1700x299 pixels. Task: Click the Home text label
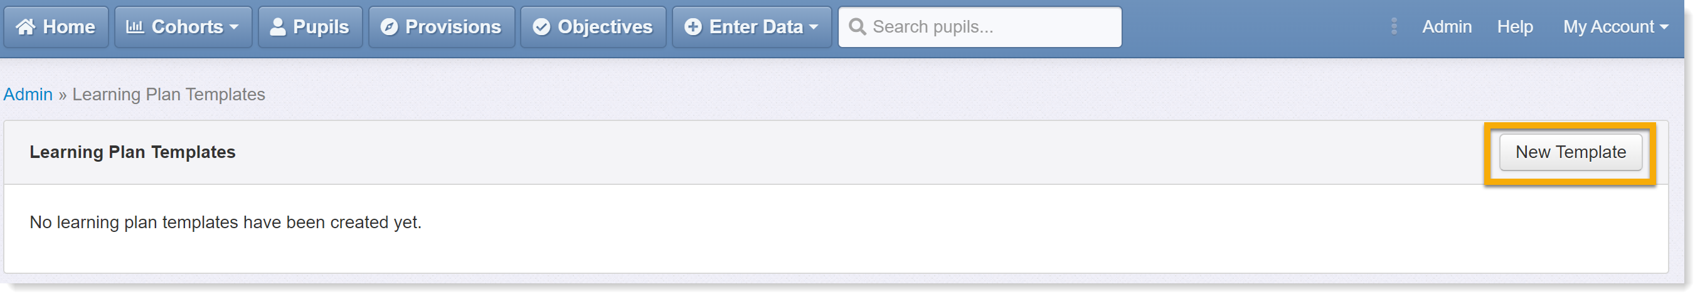tap(69, 27)
